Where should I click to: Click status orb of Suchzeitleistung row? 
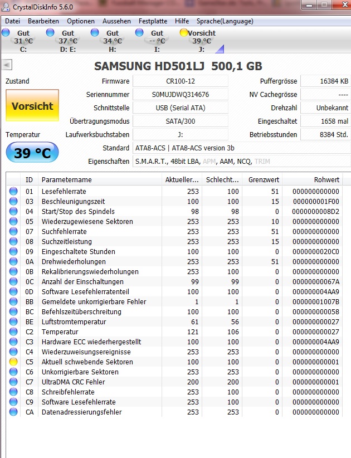click(13, 242)
